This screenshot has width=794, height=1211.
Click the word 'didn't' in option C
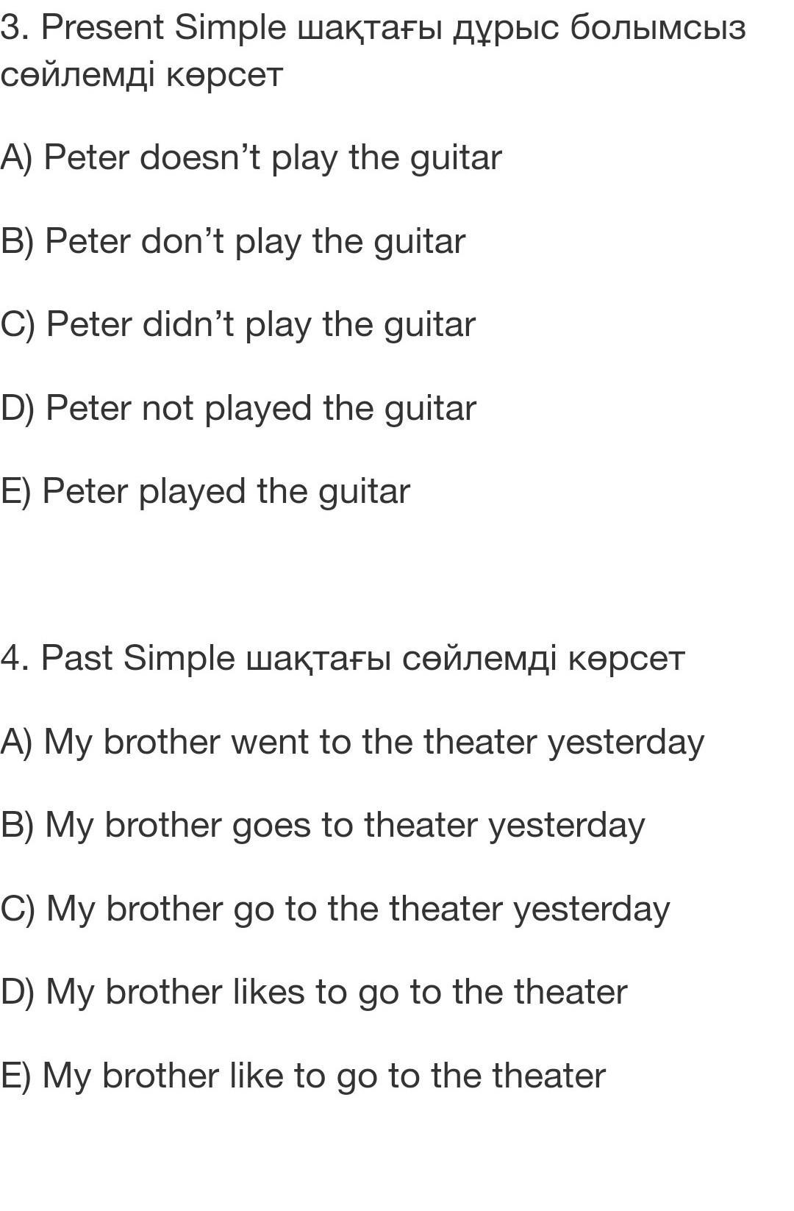pos(187,325)
